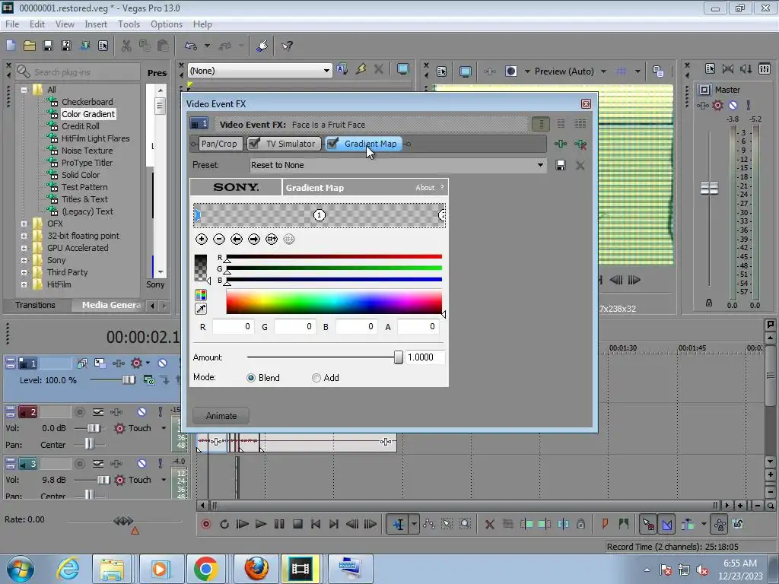
Task: Pause playback in the transport bar
Action: [279, 524]
